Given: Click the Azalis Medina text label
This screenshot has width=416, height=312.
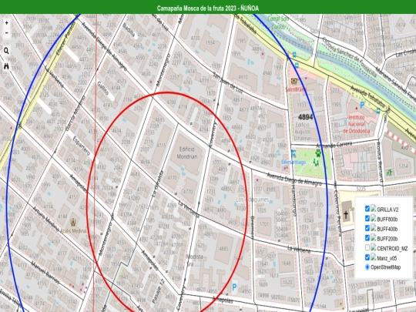Looking at the screenshot, I should coord(73,231).
